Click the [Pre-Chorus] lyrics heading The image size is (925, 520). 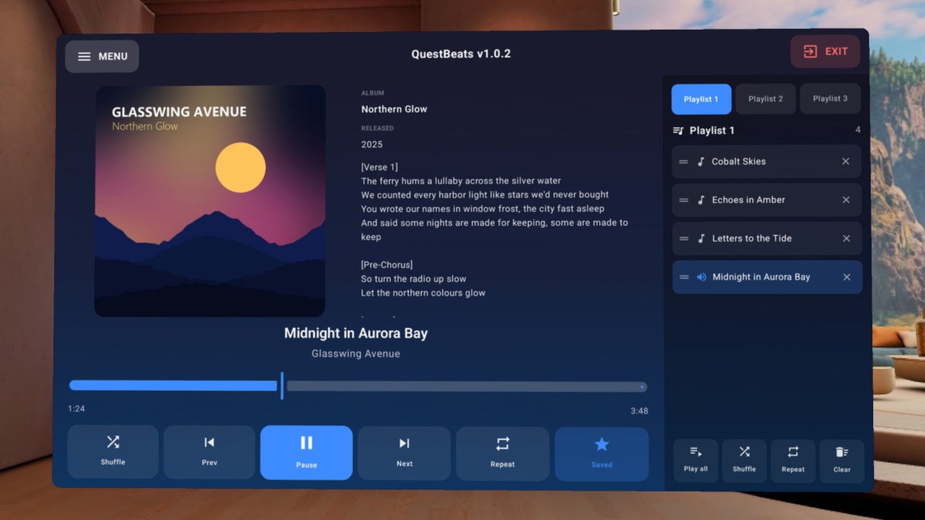point(387,264)
